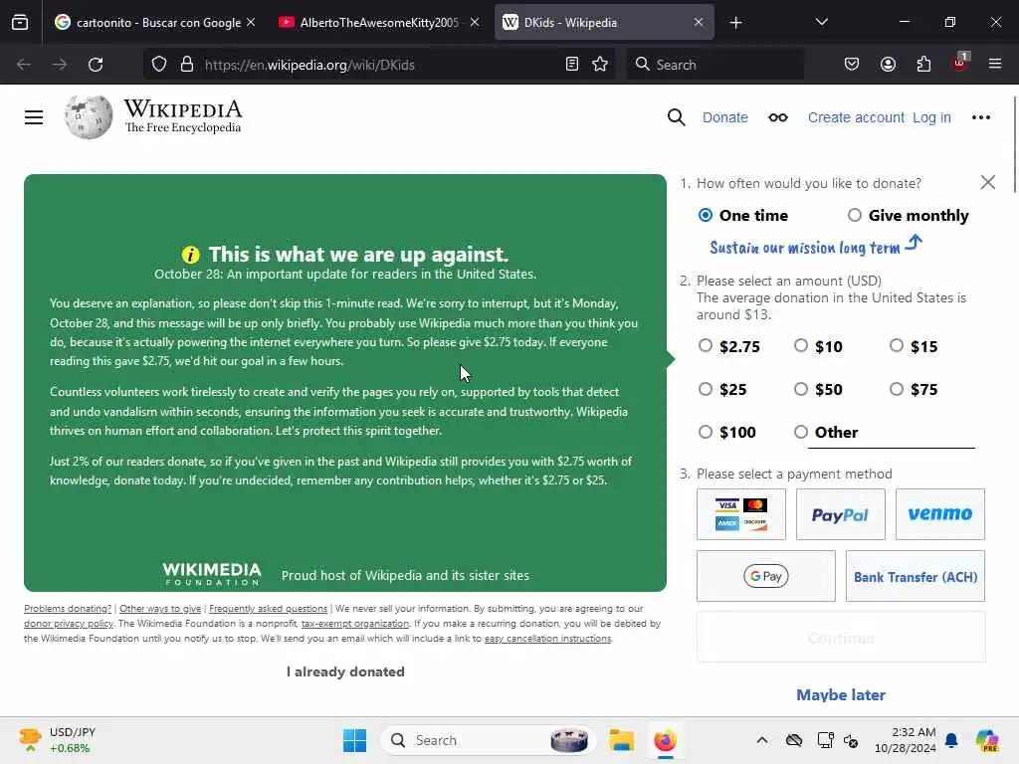Bookmark this page with the star
Screen dimensions: 1019x764
[600, 65]
